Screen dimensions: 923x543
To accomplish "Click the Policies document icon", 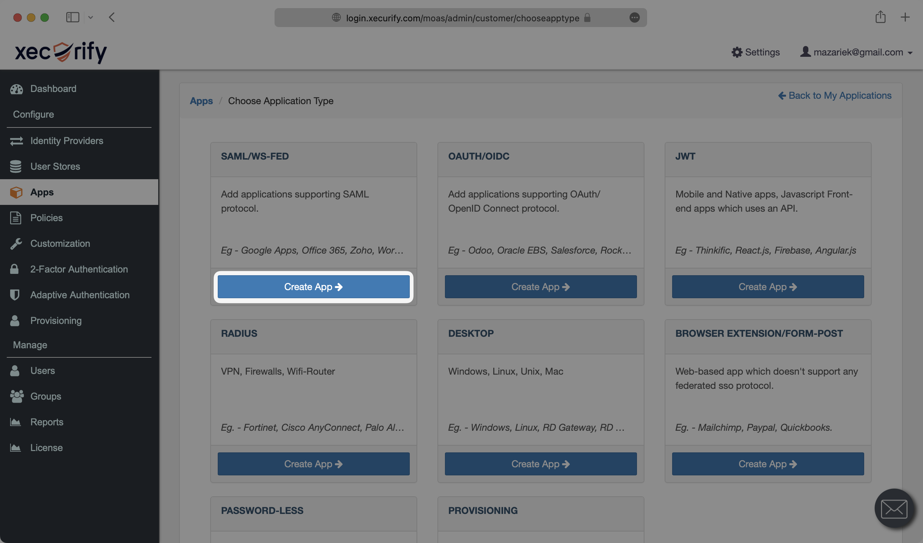I will click(16, 218).
